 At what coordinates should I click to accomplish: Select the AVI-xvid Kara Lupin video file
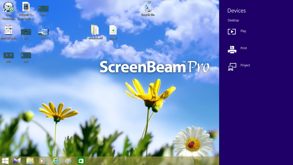coord(26,11)
